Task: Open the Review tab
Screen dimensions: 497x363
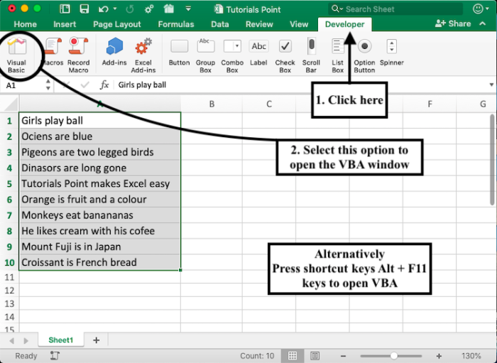Action: (x=259, y=24)
